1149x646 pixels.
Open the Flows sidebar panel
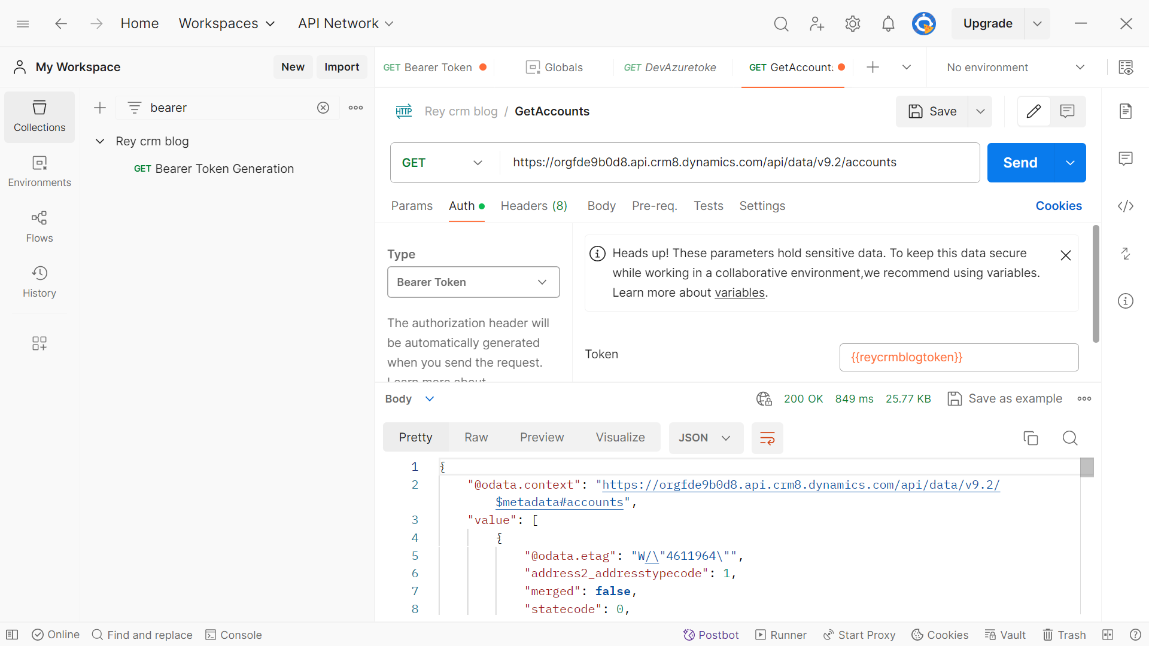[39, 227]
